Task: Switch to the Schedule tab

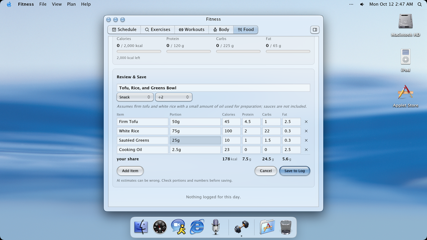Action: pyautogui.click(x=124, y=30)
